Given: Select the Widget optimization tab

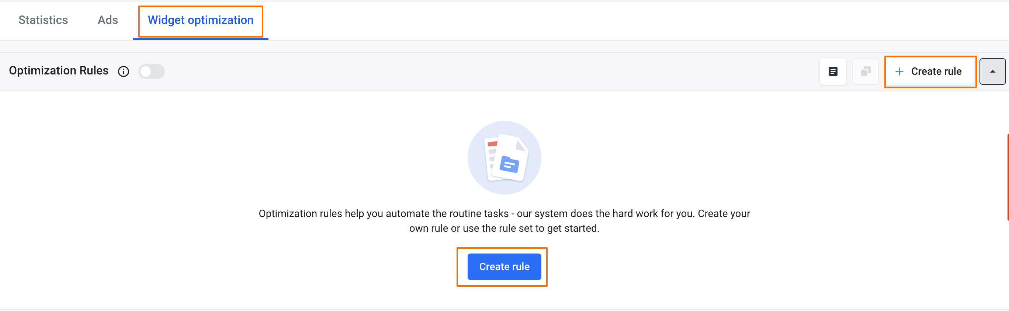Looking at the screenshot, I should pyautogui.click(x=201, y=20).
